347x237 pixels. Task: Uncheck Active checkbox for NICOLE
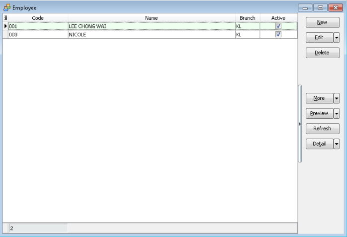278,34
